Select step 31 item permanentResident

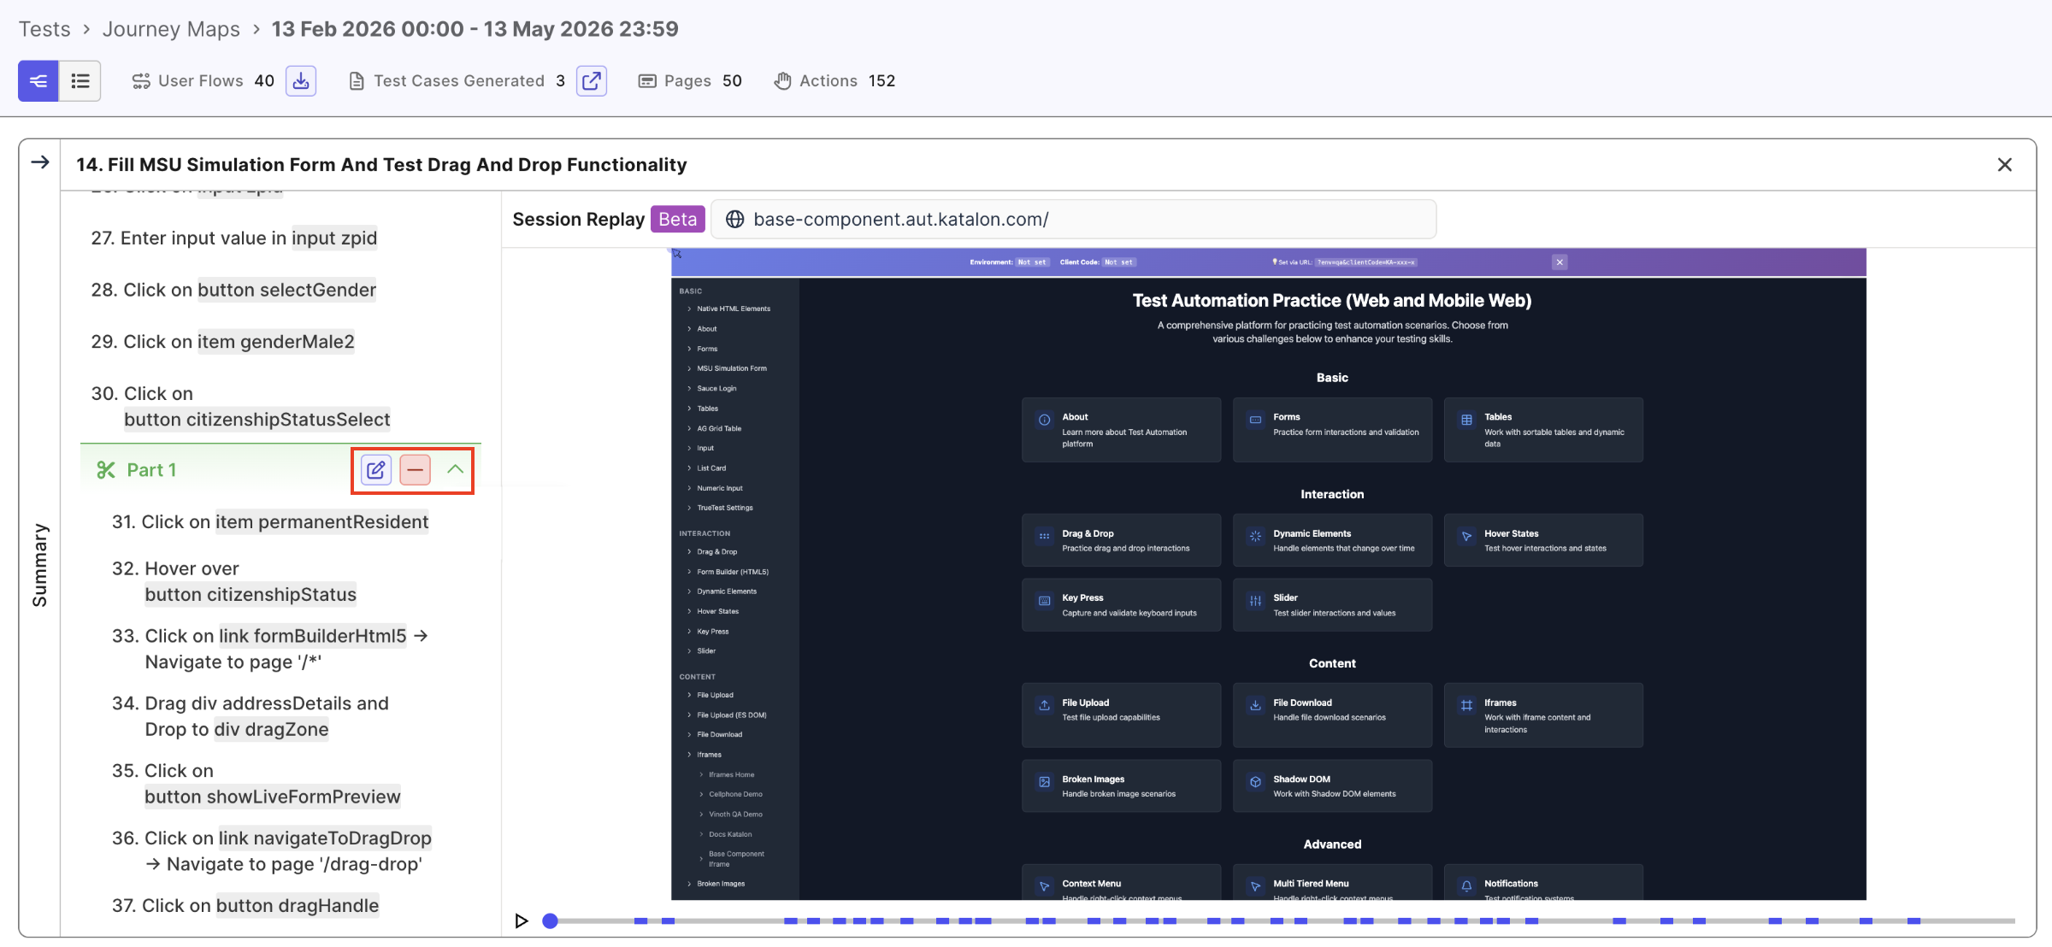(270, 522)
